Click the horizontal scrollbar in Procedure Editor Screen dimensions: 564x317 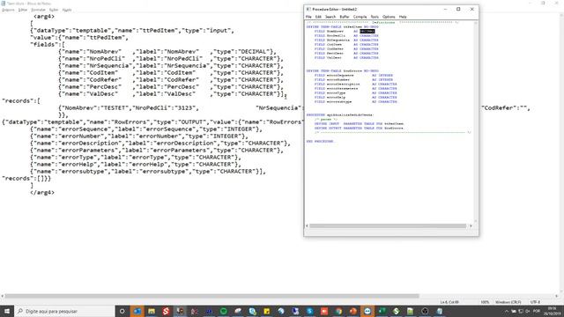(388, 225)
